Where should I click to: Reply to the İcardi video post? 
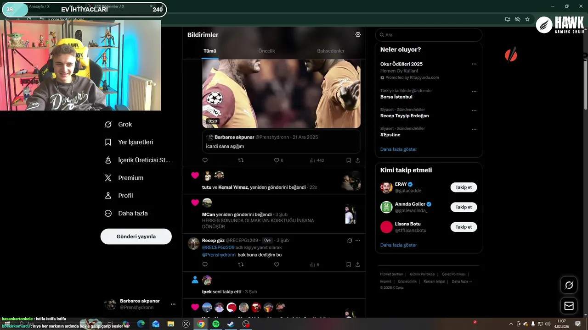point(205,160)
